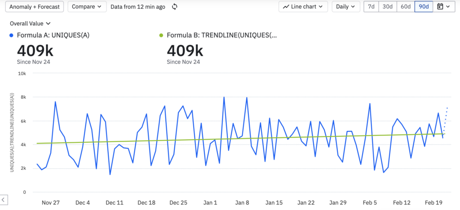Switch to the 30d range
The height and width of the screenshot is (210, 460).
click(x=387, y=7)
